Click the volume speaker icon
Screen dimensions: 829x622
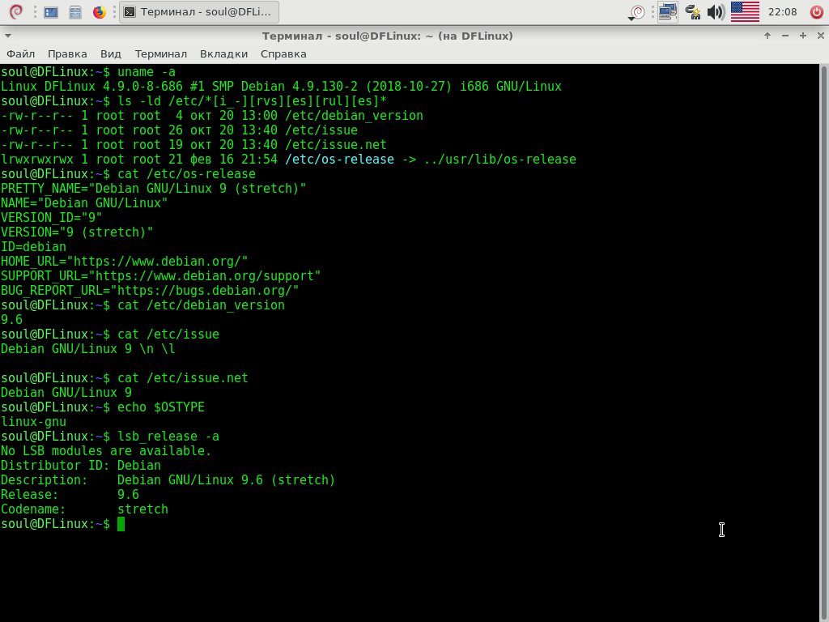click(716, 11)
